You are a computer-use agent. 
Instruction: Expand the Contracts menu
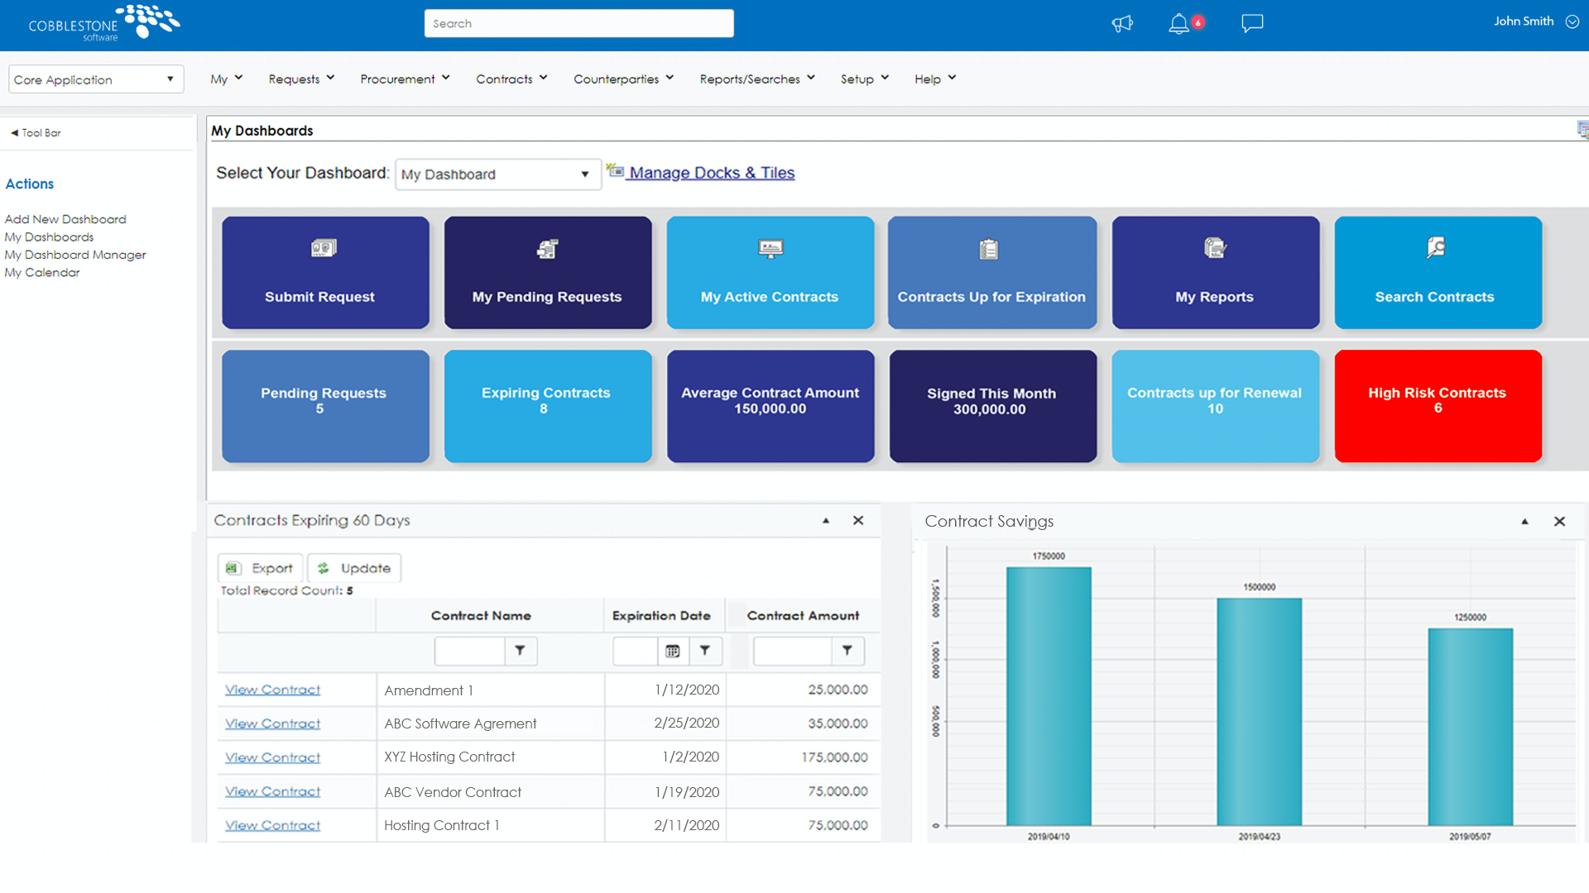click(511, 79)
